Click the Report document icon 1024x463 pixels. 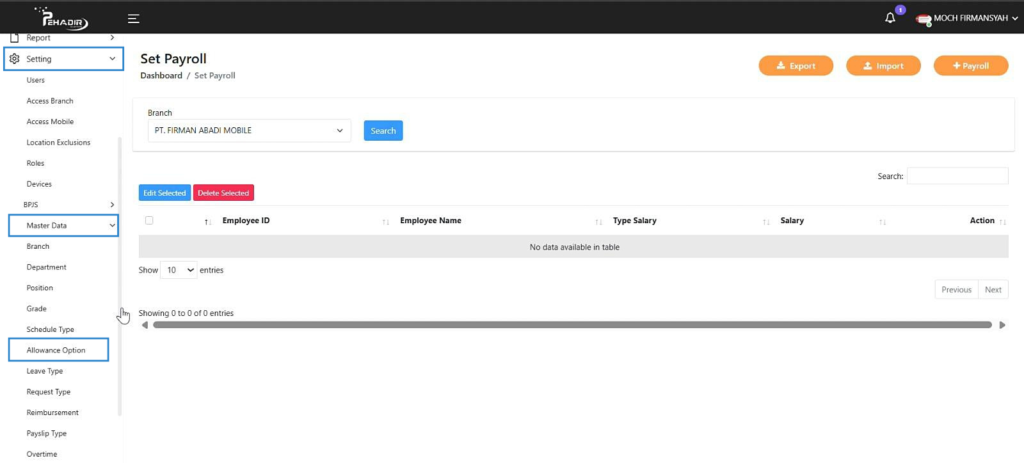15,38
